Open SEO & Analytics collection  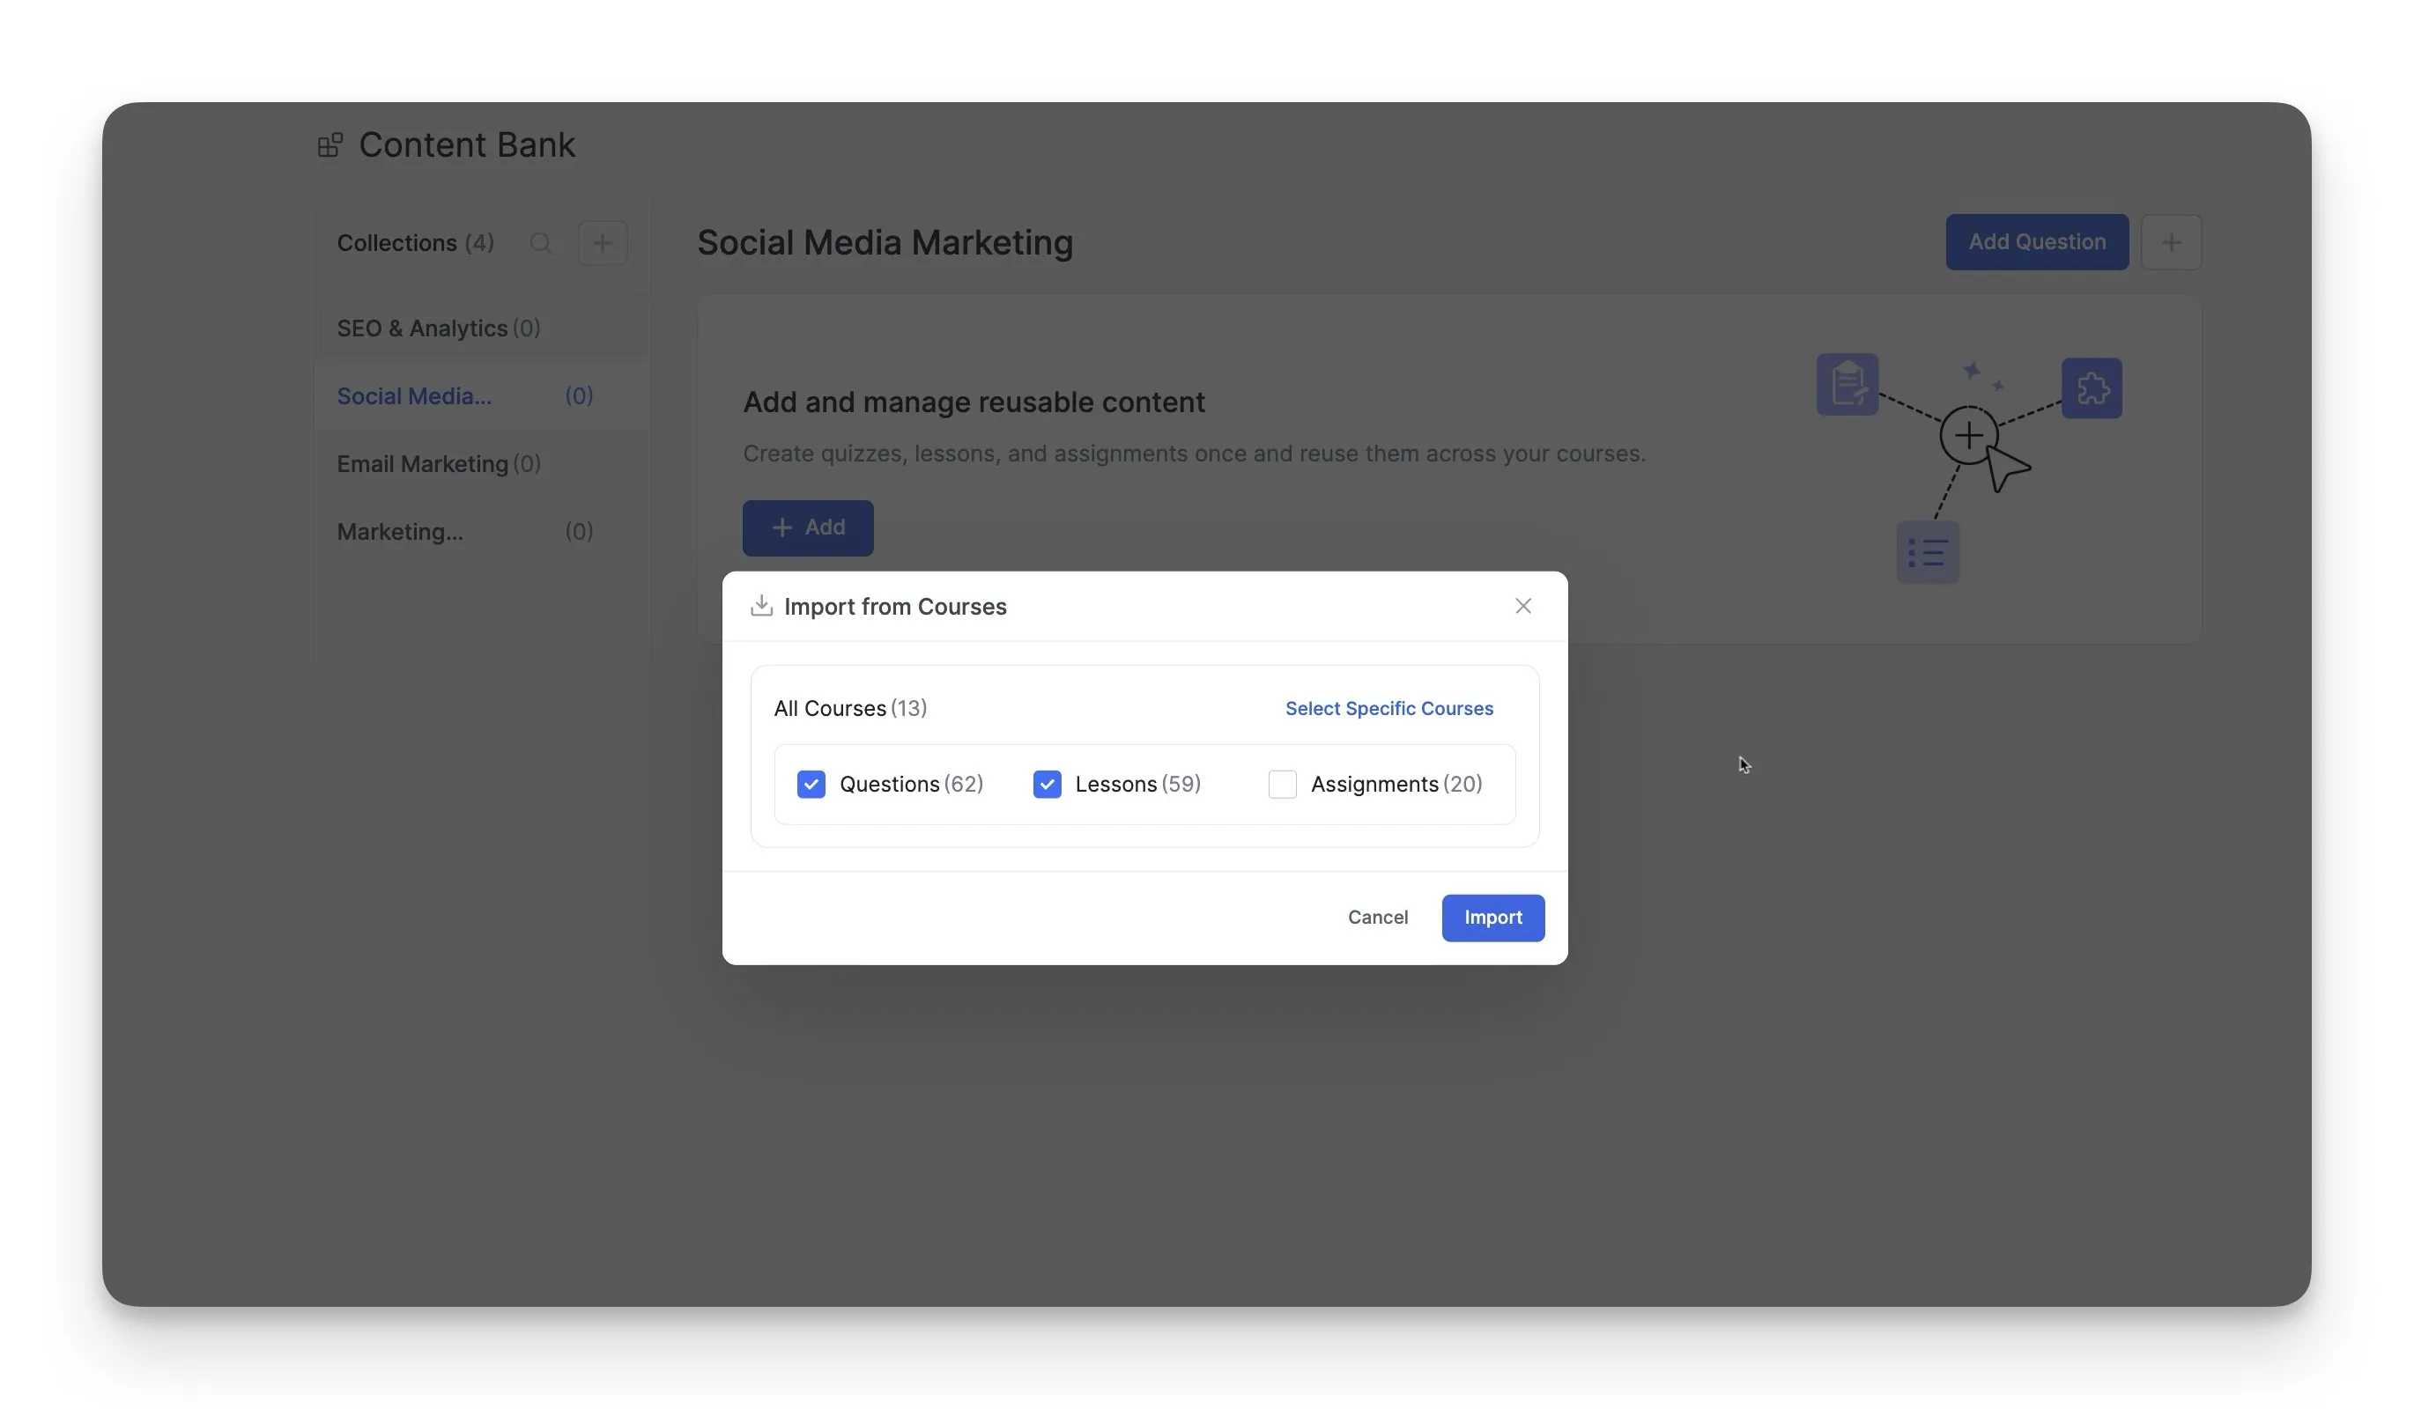click(x=482, y=328)
